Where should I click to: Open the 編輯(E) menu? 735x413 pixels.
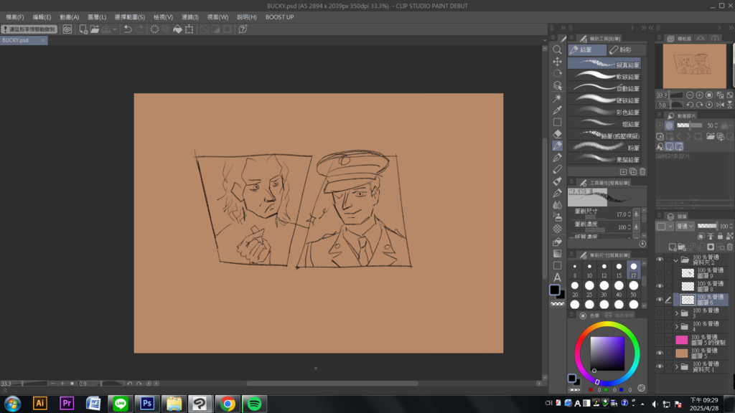42,17
